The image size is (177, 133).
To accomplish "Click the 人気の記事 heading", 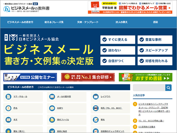I will pyautogui.click(x=139, y=95).
